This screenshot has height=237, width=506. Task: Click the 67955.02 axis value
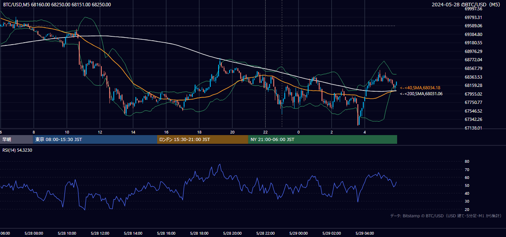tap(473, 94)
